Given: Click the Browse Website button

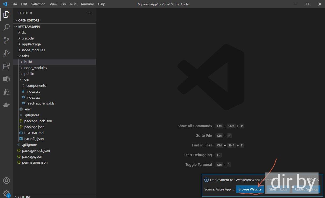Looking at the screenshot, I should pyautogui.click(x=250, y=189).
